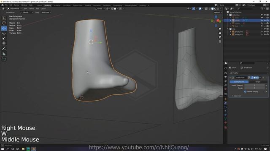This screenshot has height=151, width=270.
Task: Open the Options dropdown in viewport header
Action: click(218, 12)
